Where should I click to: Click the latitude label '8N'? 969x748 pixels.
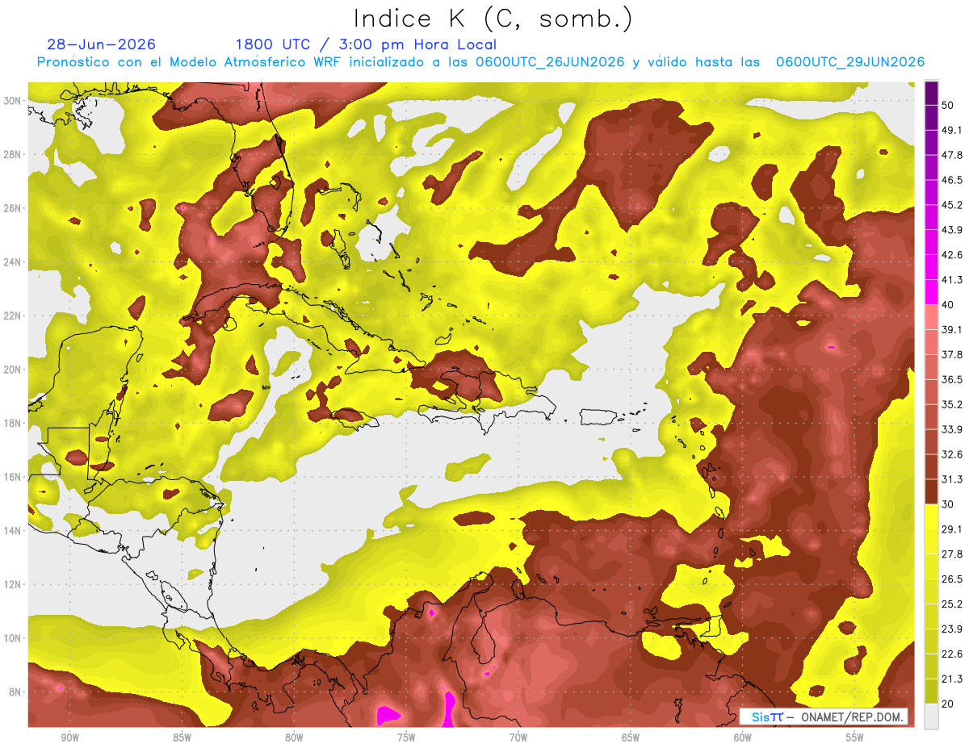point(15,692)
